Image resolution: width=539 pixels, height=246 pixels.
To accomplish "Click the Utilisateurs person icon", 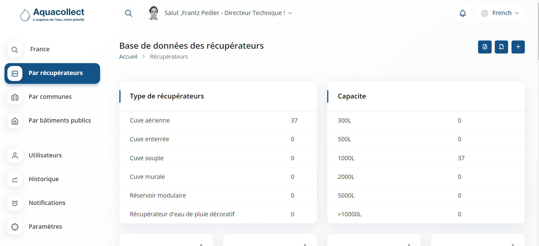I will point(15,155).
